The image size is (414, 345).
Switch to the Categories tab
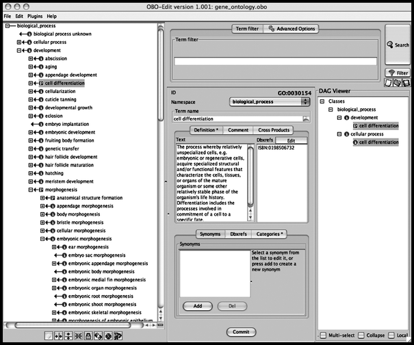pyautogui.click(x=270, y=234)
